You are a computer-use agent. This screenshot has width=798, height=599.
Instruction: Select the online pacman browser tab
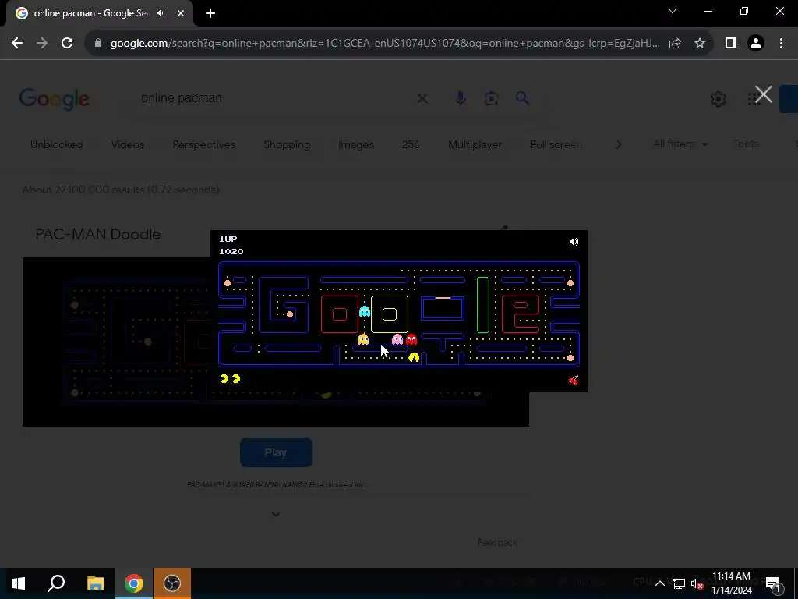(100, 13)
